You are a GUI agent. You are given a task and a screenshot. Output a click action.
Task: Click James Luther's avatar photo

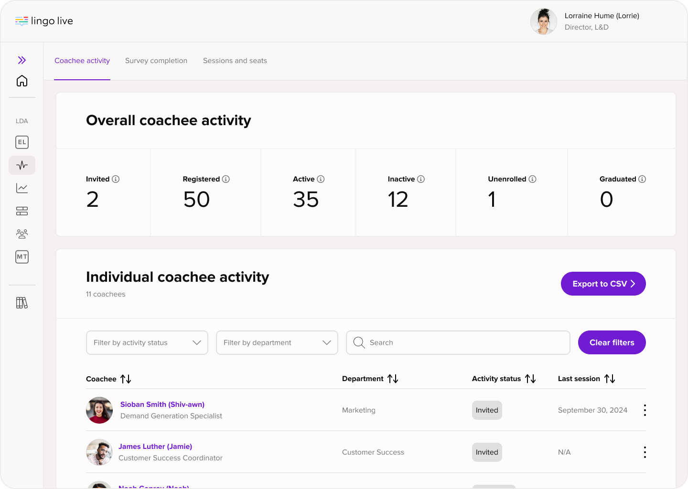coord(99,452)
